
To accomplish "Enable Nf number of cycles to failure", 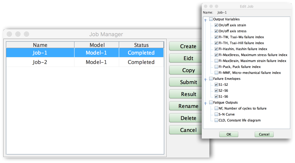I will click(216, 109).
